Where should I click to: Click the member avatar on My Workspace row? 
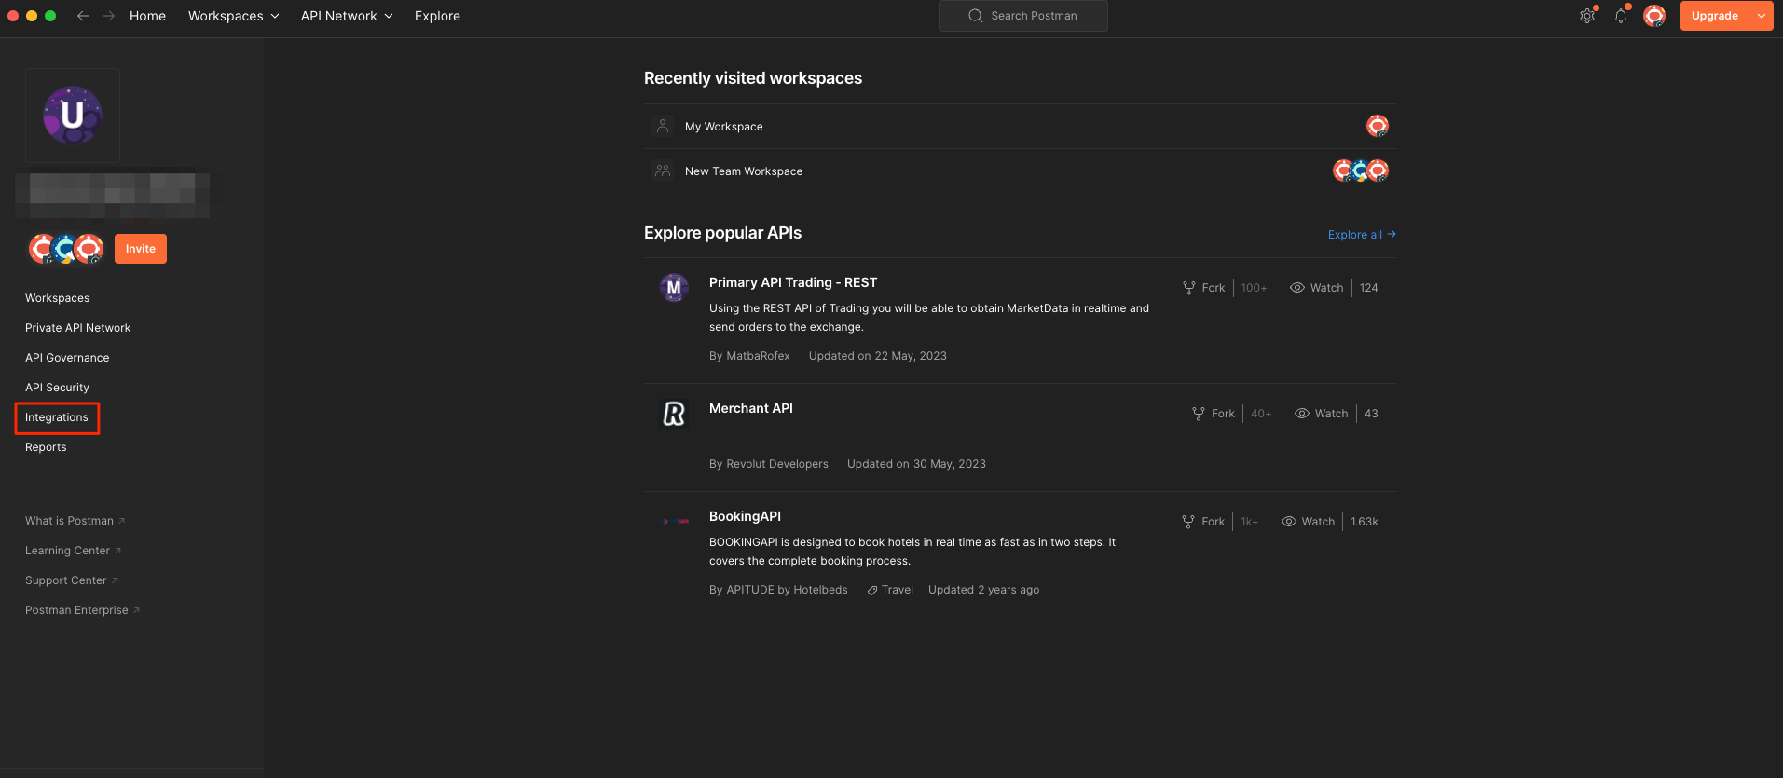coord(1378,126)
